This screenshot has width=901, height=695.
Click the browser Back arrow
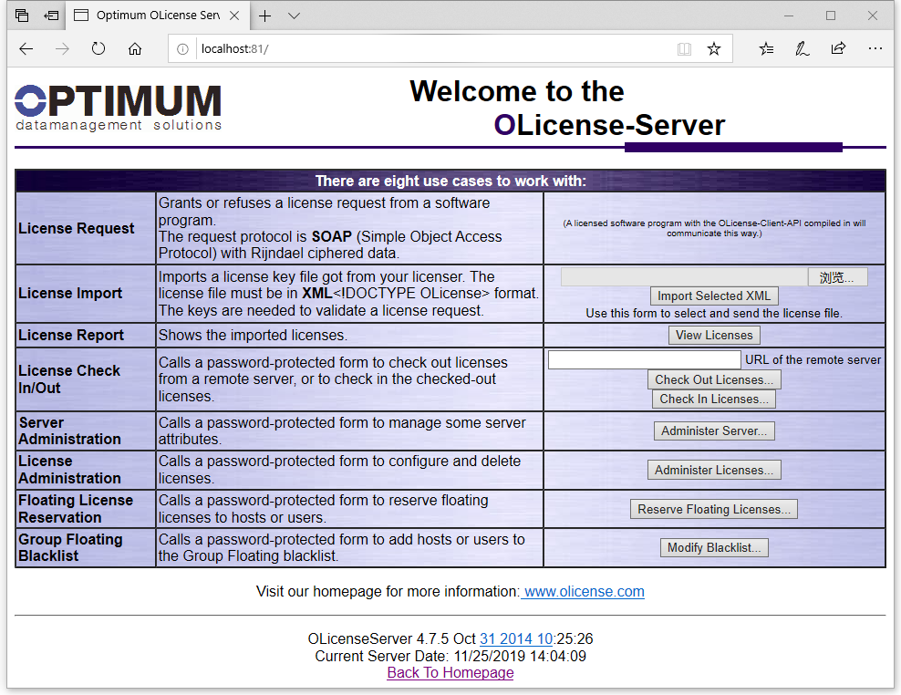tap(26, 49)
